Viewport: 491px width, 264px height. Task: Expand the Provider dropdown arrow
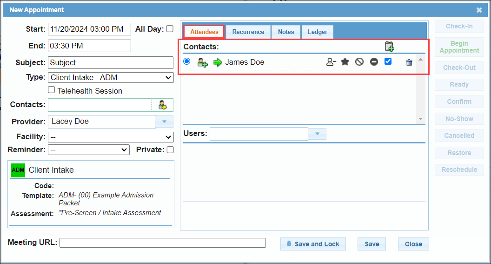[x=164, y=122]
